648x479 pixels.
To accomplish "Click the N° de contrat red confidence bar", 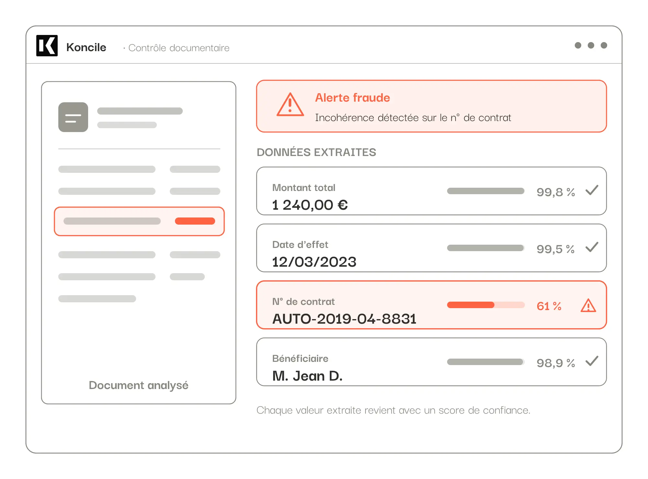I will [486, 305].
